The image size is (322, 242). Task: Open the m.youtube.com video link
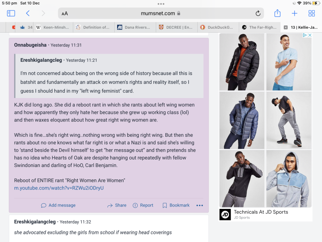pos(59,188)
